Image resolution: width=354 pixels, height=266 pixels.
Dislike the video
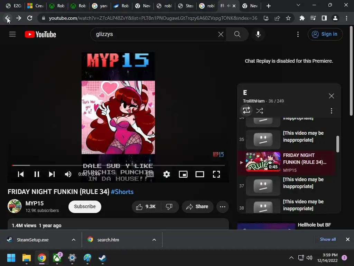click(169, 206)
